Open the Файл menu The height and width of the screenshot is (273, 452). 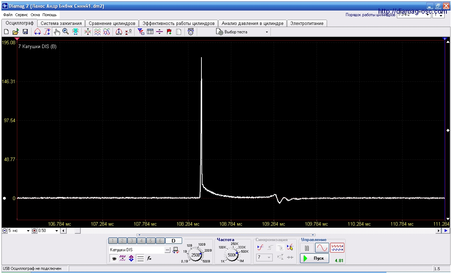(x=8, y=15)
